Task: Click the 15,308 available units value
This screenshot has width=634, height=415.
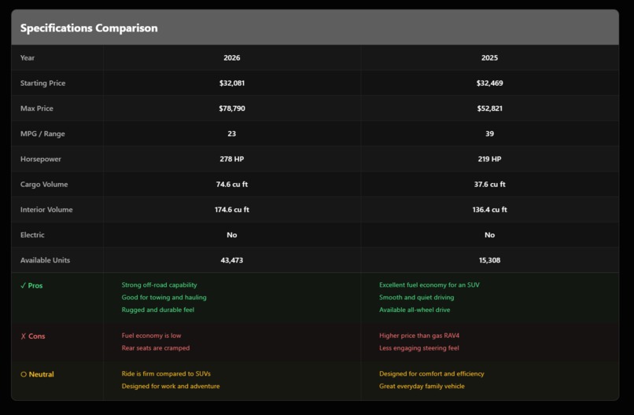Action: click(489, 260)
